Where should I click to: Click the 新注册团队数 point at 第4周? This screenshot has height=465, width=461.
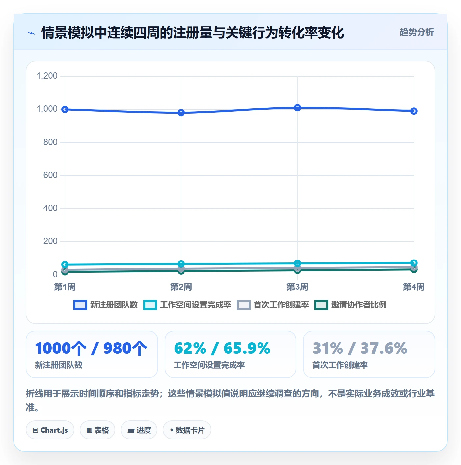[x=414, y=111]
